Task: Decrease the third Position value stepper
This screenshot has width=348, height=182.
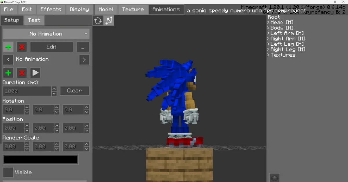Action: click(x=87, y=131)
